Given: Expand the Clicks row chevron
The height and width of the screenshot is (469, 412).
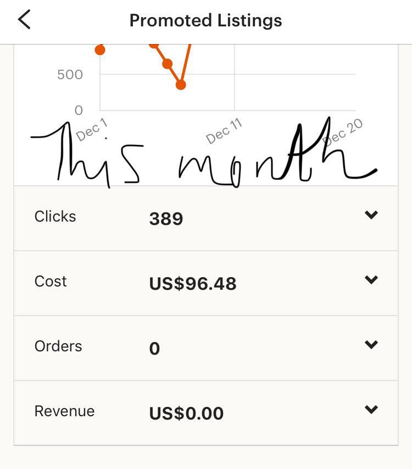Looking at the screenshot, I should (371, 215).
